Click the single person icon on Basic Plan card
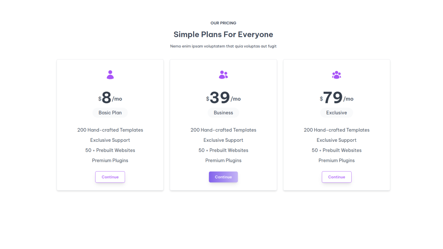 tap(110, 74)
